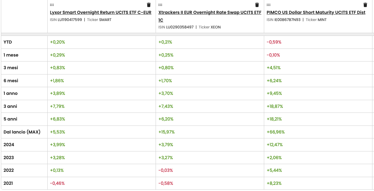The width and height of the screenshot is (374, 191).
Task: Click the drag handle above the PIMCO ETF
Action: coord(268,5)
